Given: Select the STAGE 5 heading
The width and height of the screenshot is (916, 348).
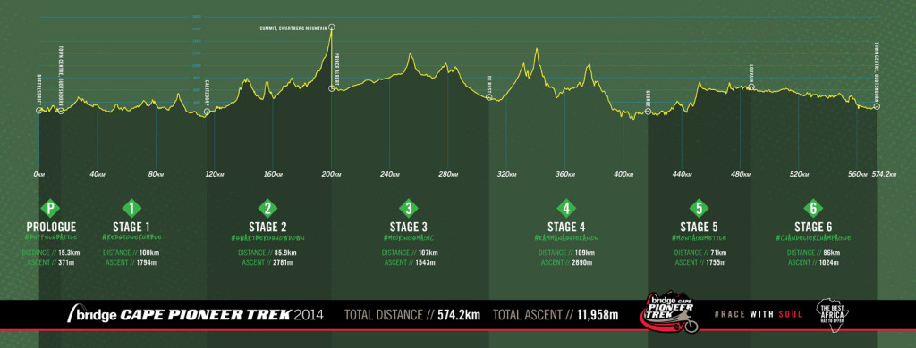Looking at the screenshot, I should pyautogui.click(x=699, y=227).
